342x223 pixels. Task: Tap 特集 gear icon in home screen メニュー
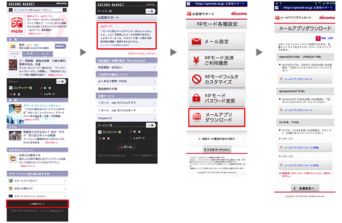click(11, 94)
